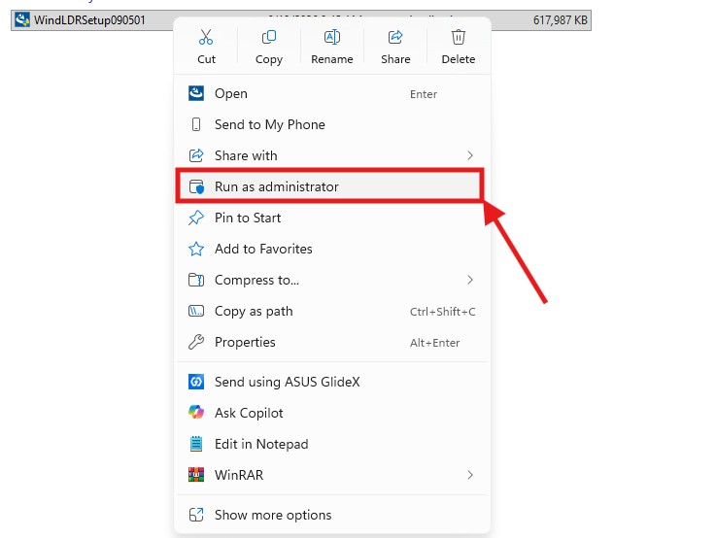This screenshot has height=538, width=716.
Task: Click the ASUS GlideX icon
Action: (196, 382)
